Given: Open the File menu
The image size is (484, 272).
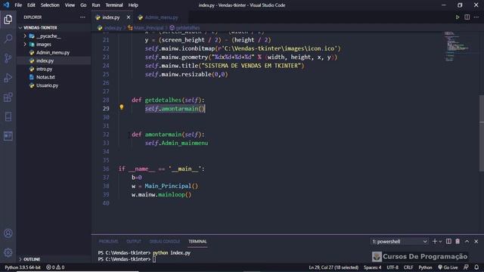Looking at the screenshot, I should point(18,5).
